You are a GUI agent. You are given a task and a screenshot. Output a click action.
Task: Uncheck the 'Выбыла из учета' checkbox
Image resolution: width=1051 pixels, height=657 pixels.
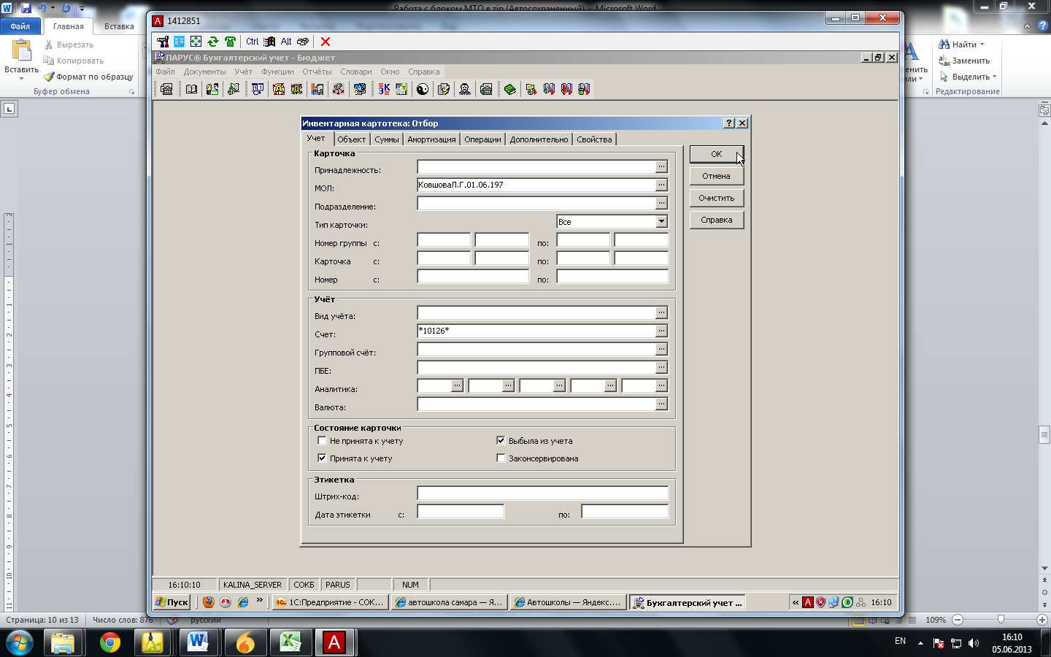tap(501, 440)
